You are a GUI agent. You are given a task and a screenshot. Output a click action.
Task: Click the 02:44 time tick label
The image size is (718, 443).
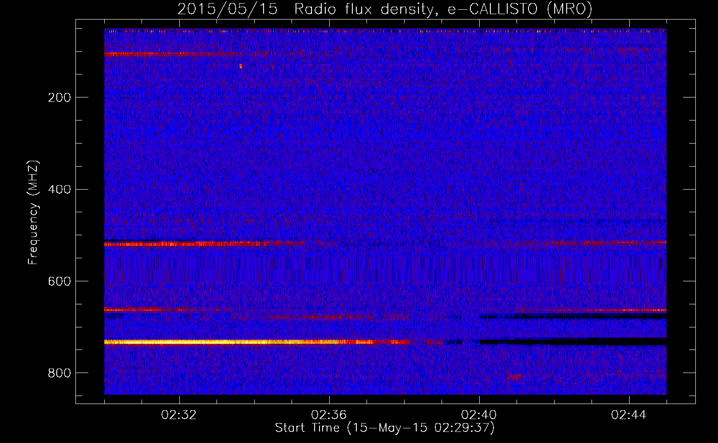(629, 415)
